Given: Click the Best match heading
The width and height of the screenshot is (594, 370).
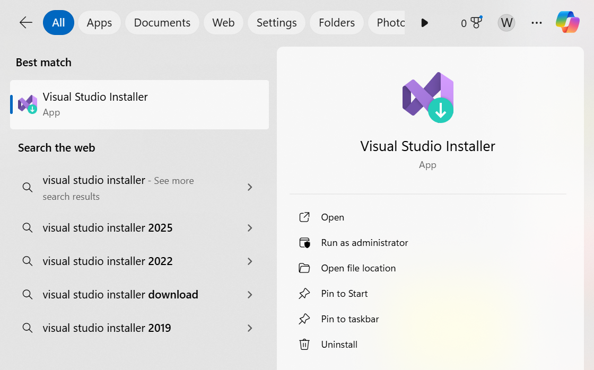Looking at the screenshot, I should click(43, 63).
